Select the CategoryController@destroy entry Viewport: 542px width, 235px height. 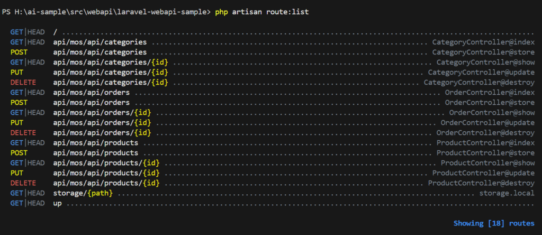(478, 83)
